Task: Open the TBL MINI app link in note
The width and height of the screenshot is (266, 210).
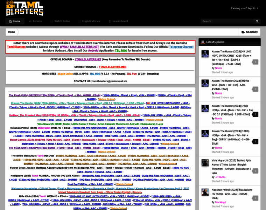Action: (x=121, y=50)
